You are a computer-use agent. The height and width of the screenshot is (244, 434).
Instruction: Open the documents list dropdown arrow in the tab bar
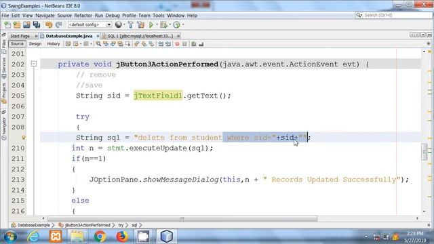[422, 35]
